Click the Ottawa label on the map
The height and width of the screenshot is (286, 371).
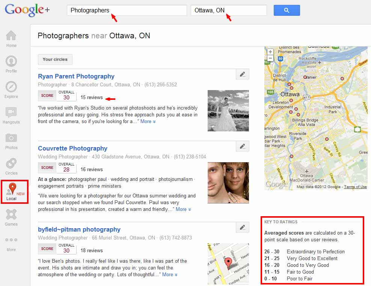tap(290, 94)
